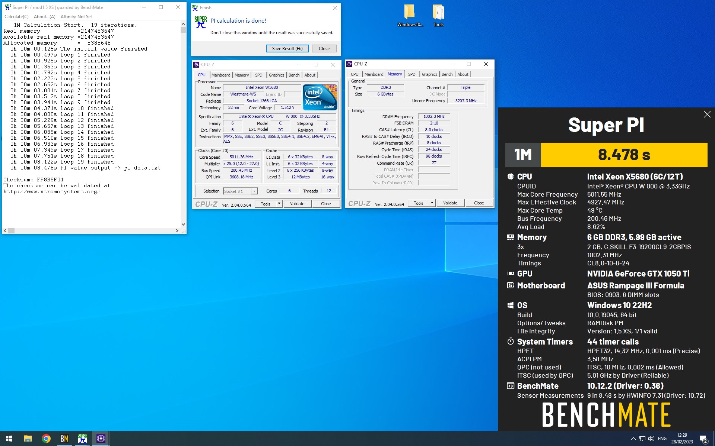Viewport: 715px width, 446px height.
Task: Click Tools button in right CPU-Z
Action: 419,203
